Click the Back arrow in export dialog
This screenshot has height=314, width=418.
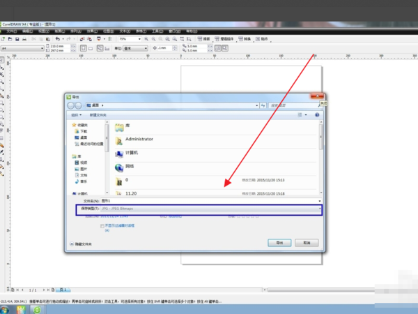[x=70, y=106]
